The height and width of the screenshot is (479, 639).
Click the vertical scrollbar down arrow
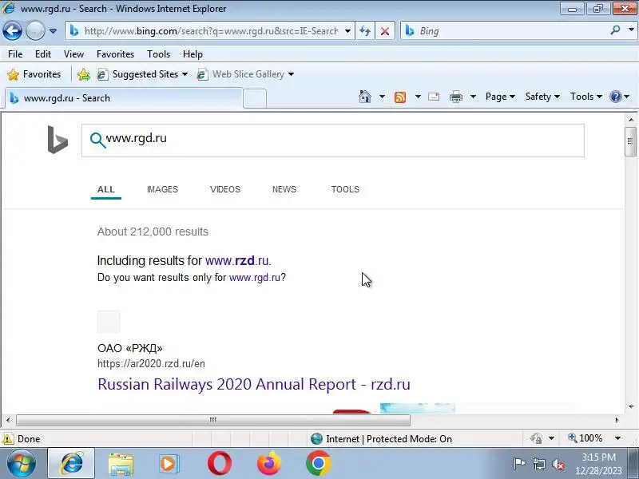[631, 407]
